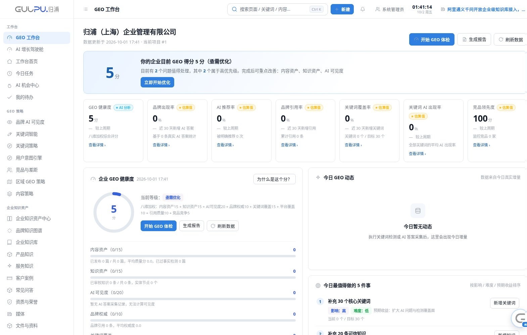Viewport: 527px width, 335px height.
Task: Open 今日任务 in the sidebar
Action: pos(37,73)
